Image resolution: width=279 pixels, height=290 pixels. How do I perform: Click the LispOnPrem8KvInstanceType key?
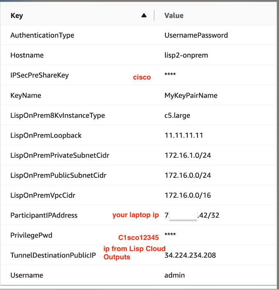click(58, 115)
